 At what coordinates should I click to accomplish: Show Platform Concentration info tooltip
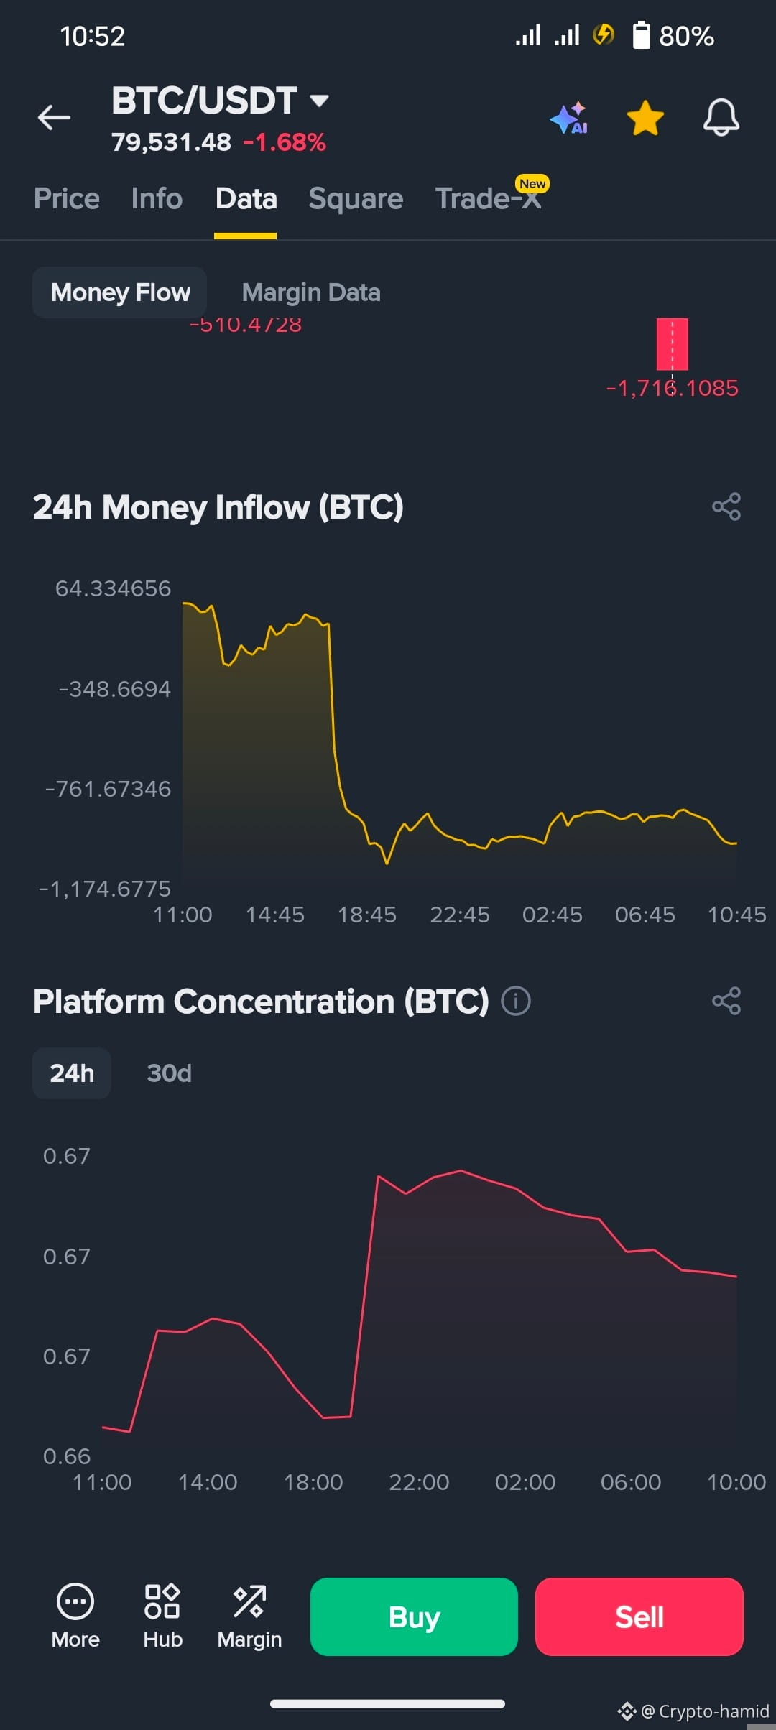point(516,1001)
